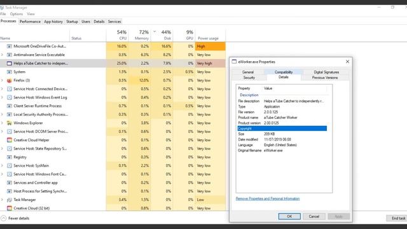Select the highlighted Copyright property row

(282, 128)
